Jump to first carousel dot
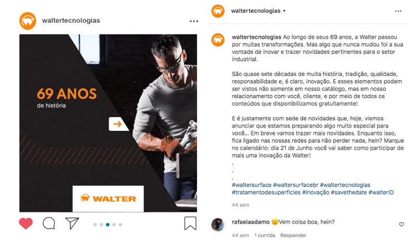Screen dimensions: 420x248 click(x=95, y=225)
